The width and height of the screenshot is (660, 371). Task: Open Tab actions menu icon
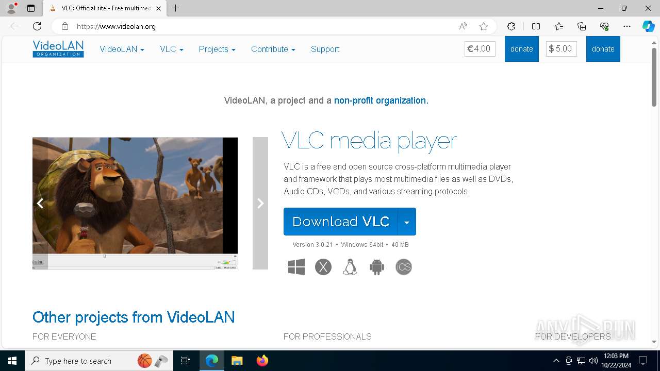pos(31,8)
